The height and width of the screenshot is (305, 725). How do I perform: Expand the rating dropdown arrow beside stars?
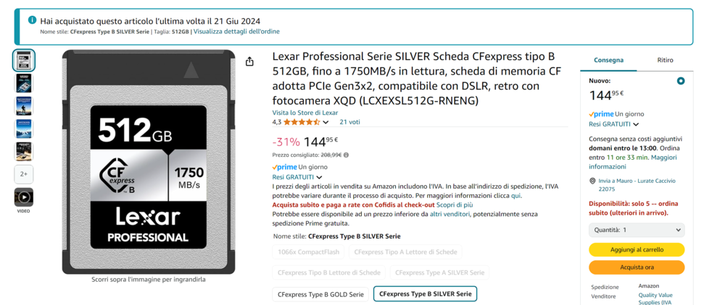point(326,123)
